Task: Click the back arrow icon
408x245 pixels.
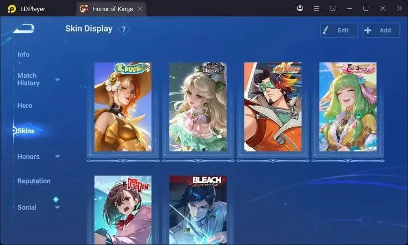Action: tap(24, 28)
